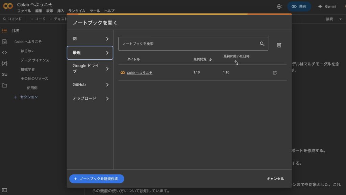The width and height of the screenshot is (346, 195).
Task: Open the terminal icon at bottom left
Action: (x=4, y=190)
